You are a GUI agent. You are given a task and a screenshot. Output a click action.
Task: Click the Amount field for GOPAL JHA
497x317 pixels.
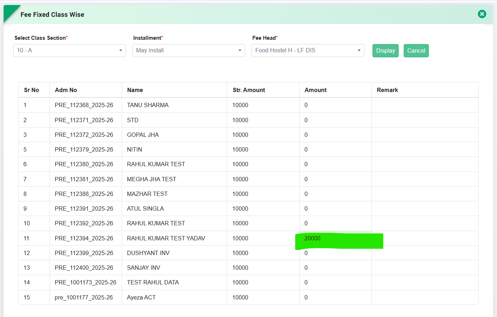[x=336, y=135]
